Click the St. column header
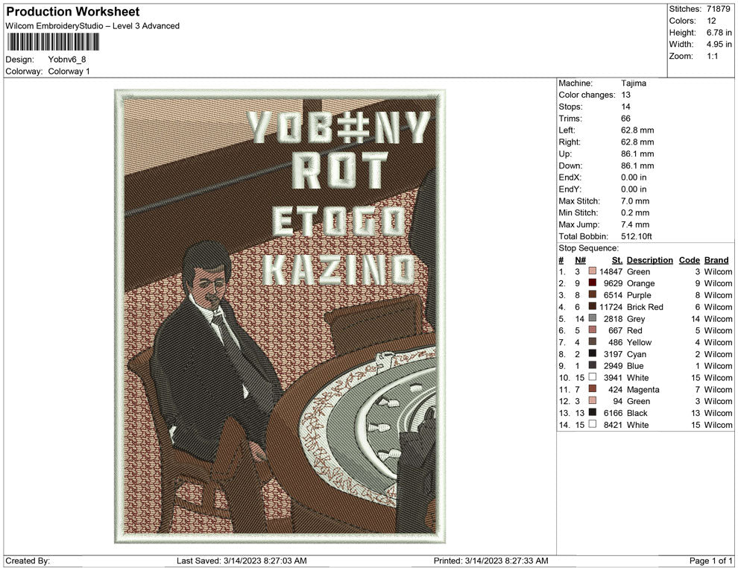Viewport: 738px width, 568px height. (x=617, y=260)
